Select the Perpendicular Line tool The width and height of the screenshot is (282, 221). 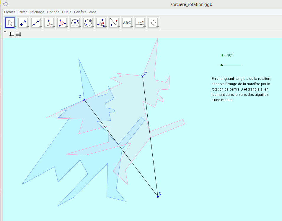point(49,22)
